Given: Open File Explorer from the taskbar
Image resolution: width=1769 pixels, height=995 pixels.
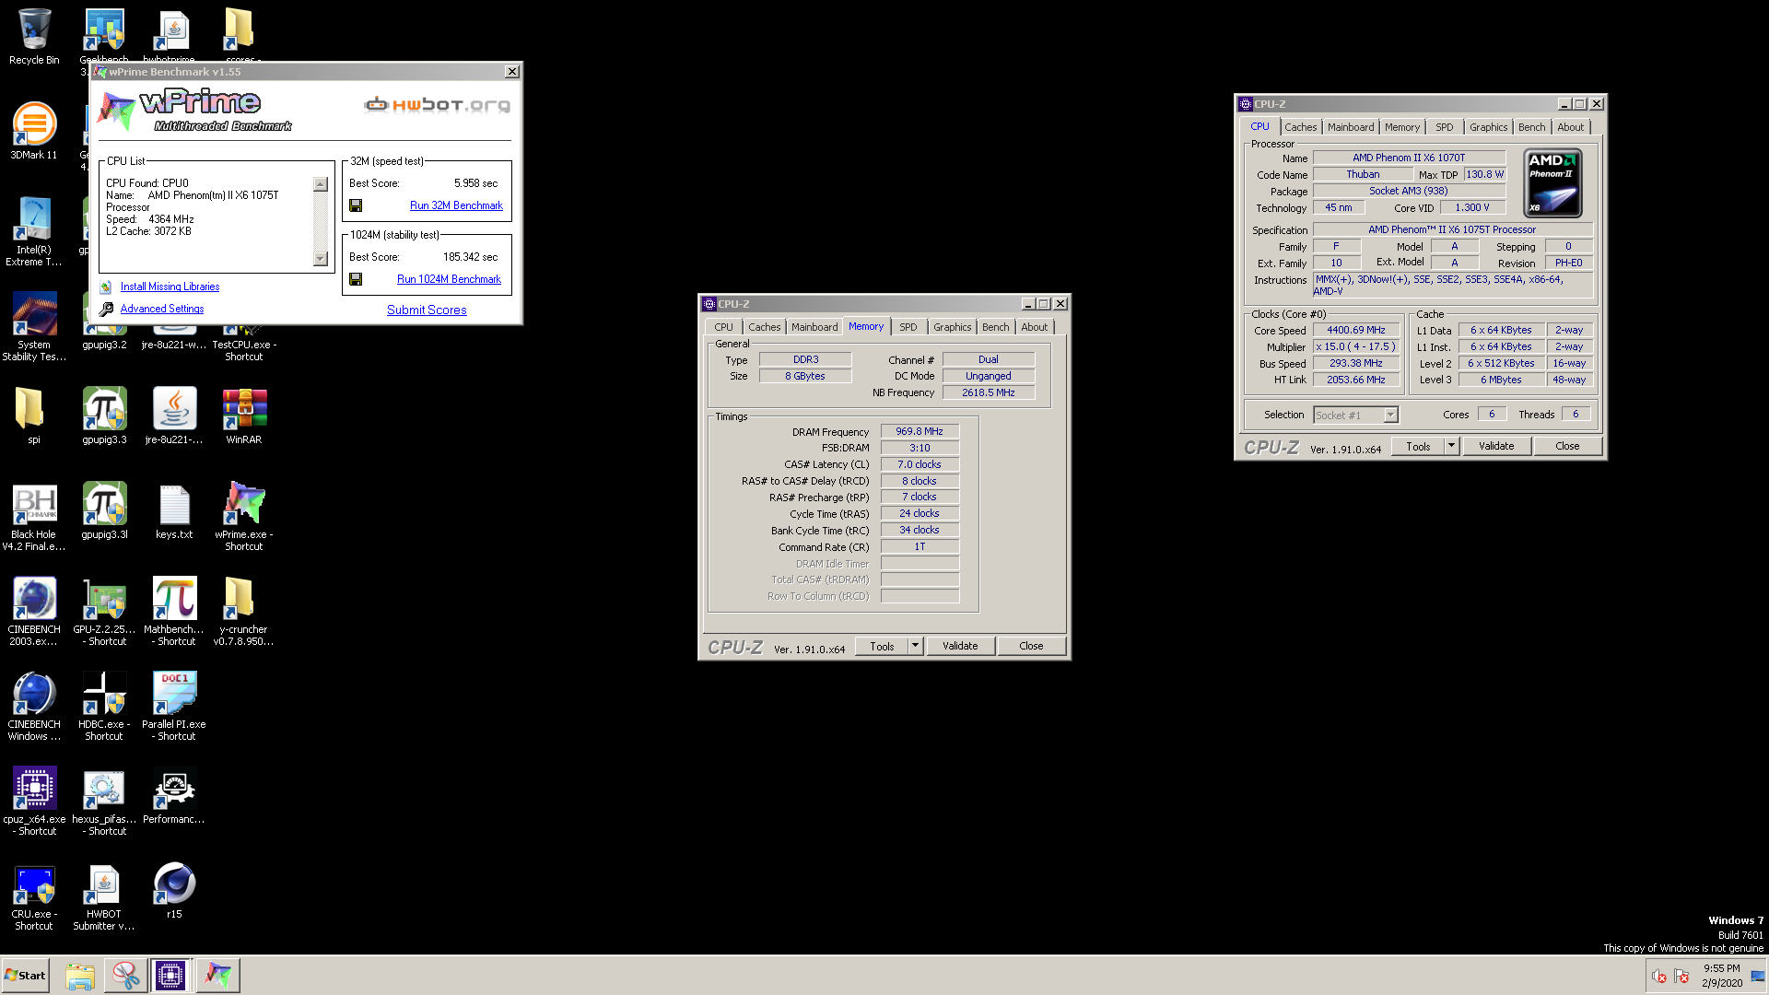Looking at the screenshot, I should pyautogui.click(x=80, y=976).
